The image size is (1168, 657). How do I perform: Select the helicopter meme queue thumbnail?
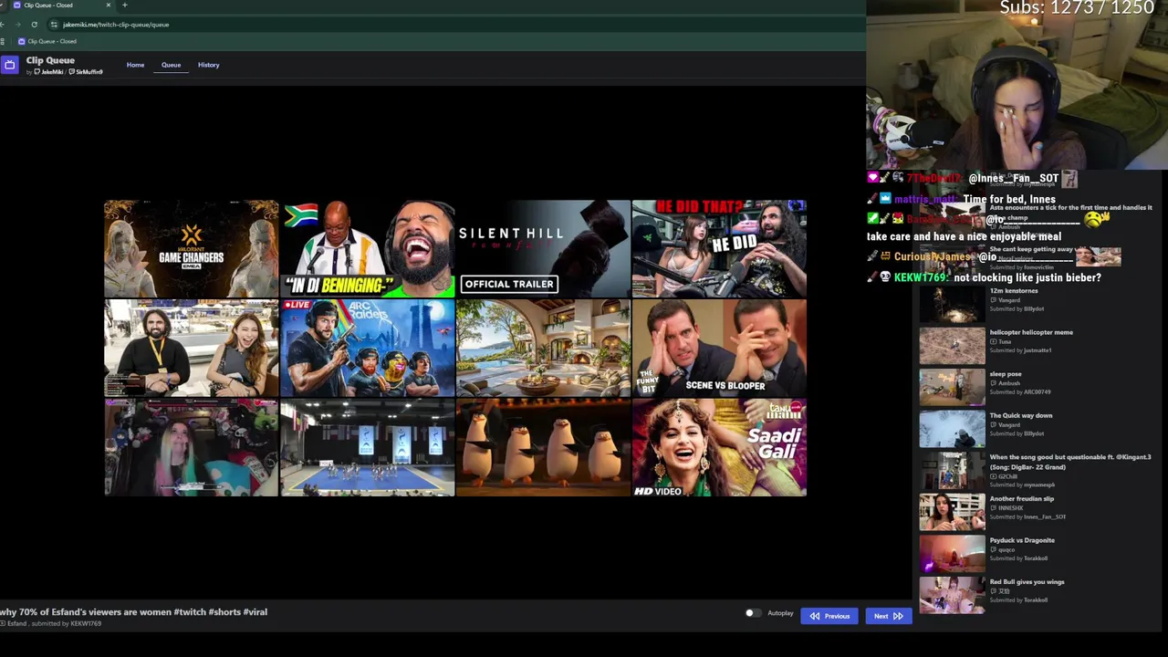tap(952, 346)
